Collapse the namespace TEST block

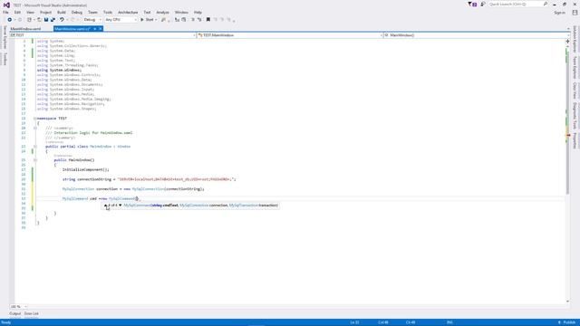[x=35, y=119]
